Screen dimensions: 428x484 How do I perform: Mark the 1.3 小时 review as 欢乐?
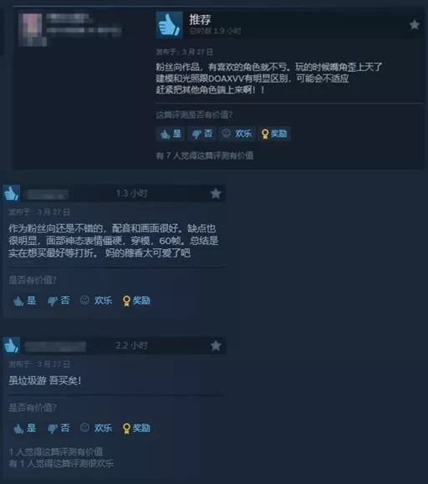coord(96,301)
